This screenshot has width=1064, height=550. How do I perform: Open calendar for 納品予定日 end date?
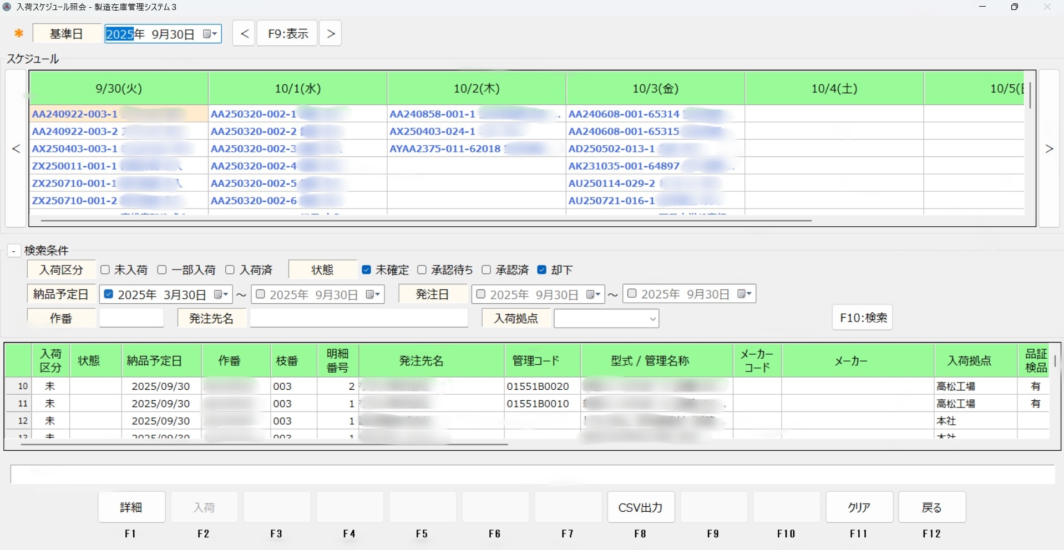[x=373, y=294]
